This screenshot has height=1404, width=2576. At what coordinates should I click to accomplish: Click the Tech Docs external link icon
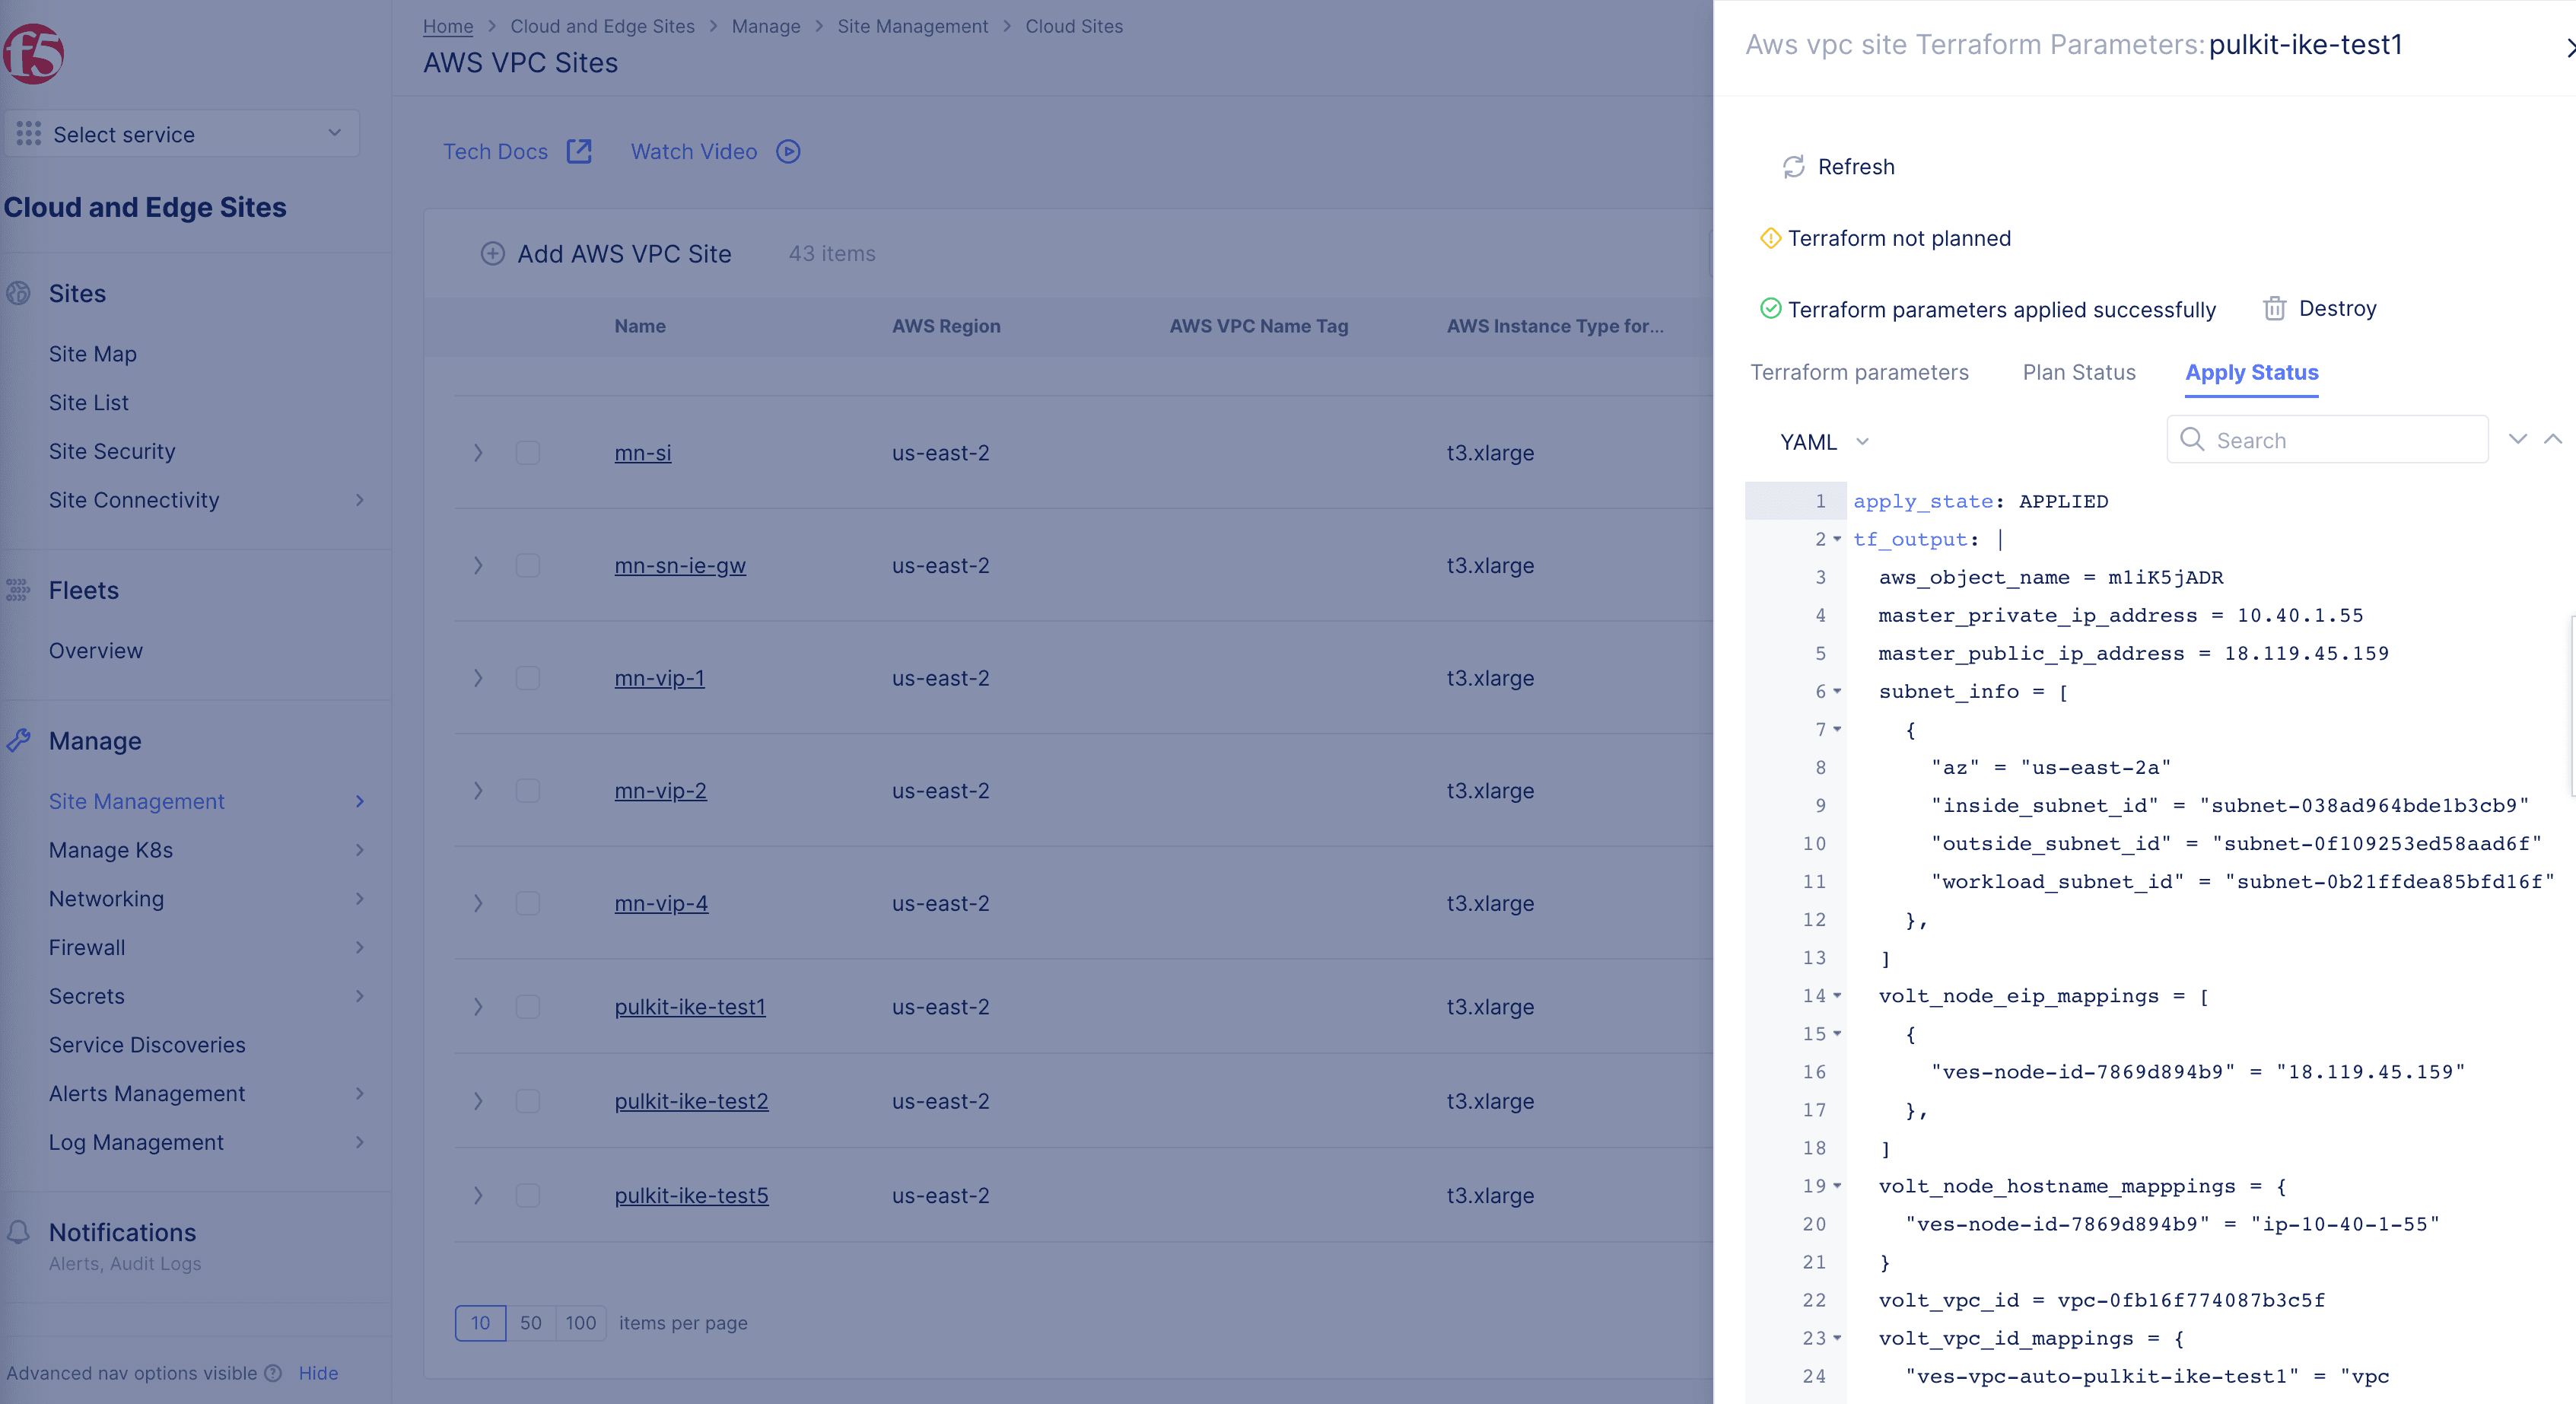(580, 151)
